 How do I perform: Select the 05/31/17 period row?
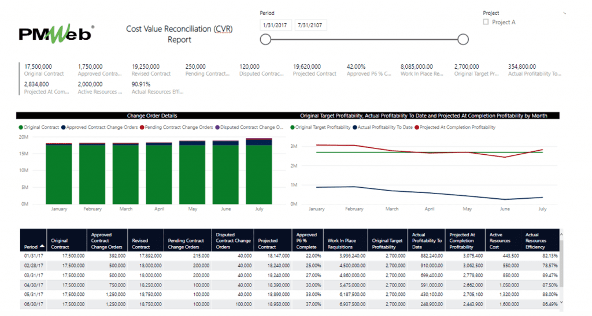tap(290, 295)
